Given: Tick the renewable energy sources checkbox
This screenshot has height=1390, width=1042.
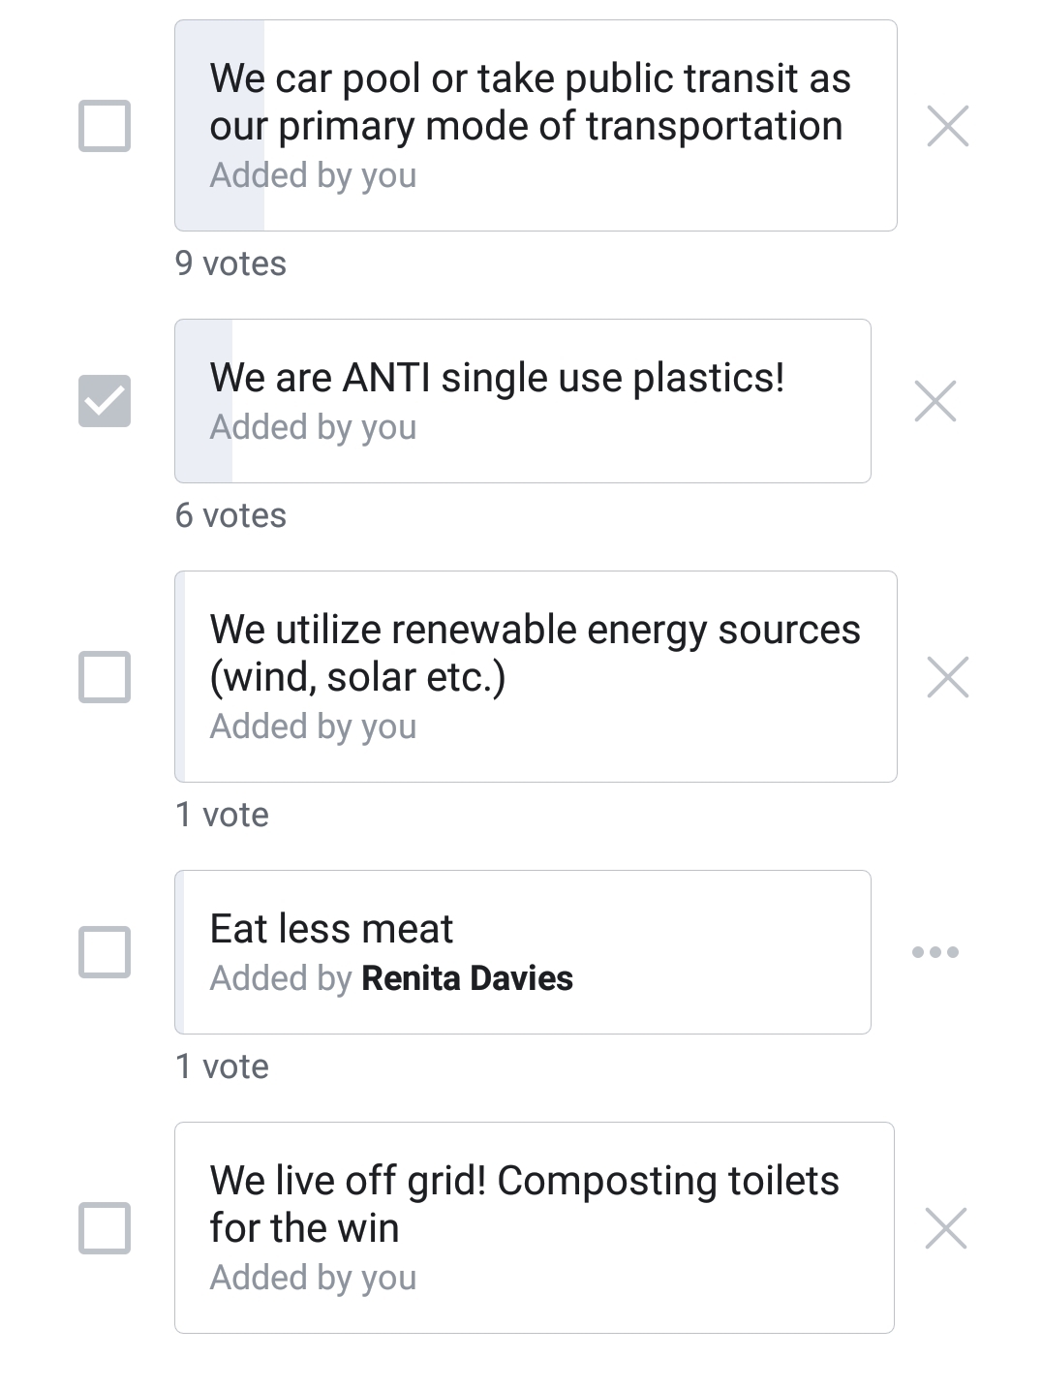Looking at the screenshot, I should 105,676.
